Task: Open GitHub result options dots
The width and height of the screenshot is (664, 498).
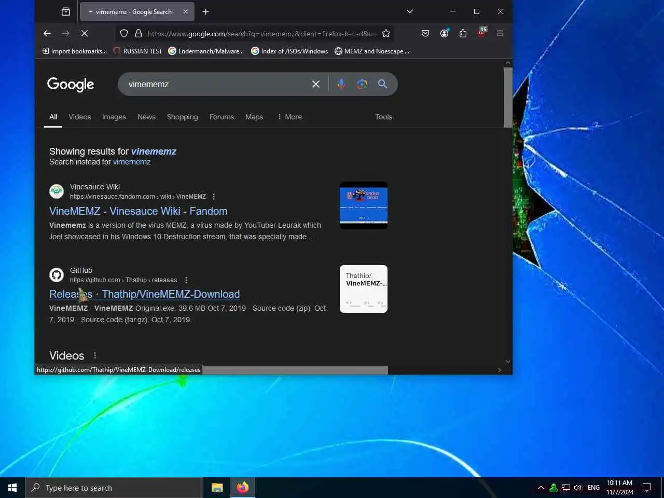Action: 186,280
